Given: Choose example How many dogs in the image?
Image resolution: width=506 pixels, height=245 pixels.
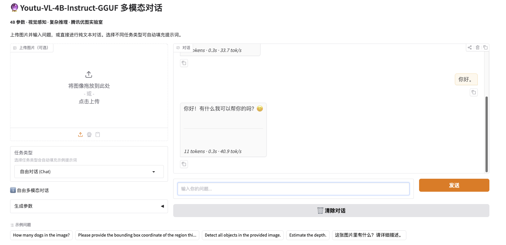Looking at the screenshot, I should pos(41,235).
